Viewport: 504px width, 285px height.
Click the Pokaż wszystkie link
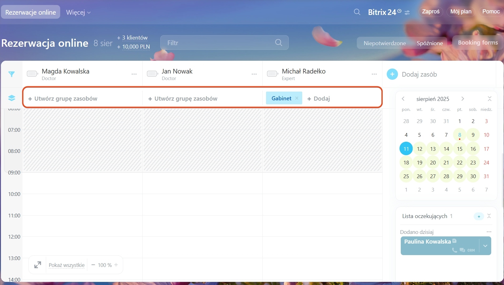tap(66, 265)
